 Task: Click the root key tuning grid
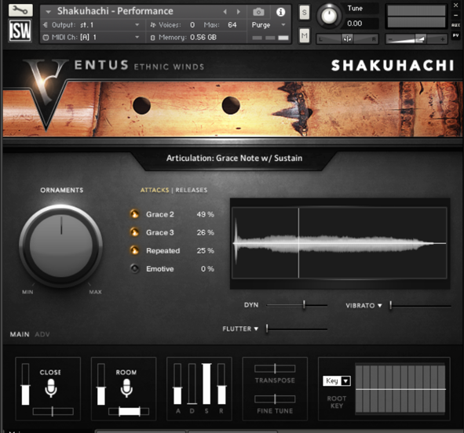(x=400, y=388)
